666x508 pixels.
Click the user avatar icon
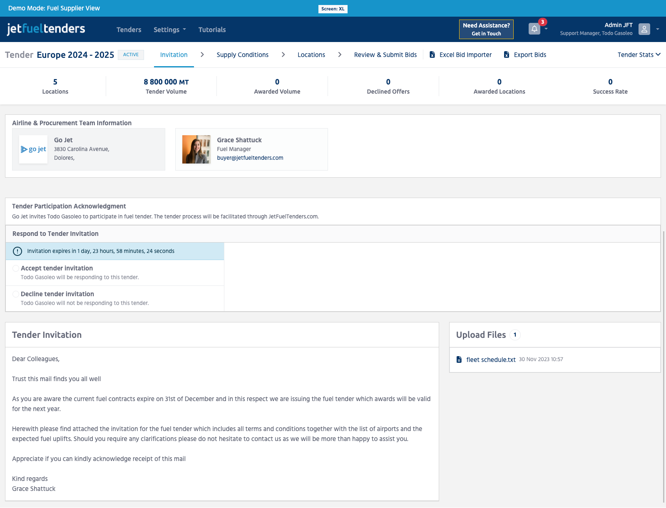tap(644, 29)
